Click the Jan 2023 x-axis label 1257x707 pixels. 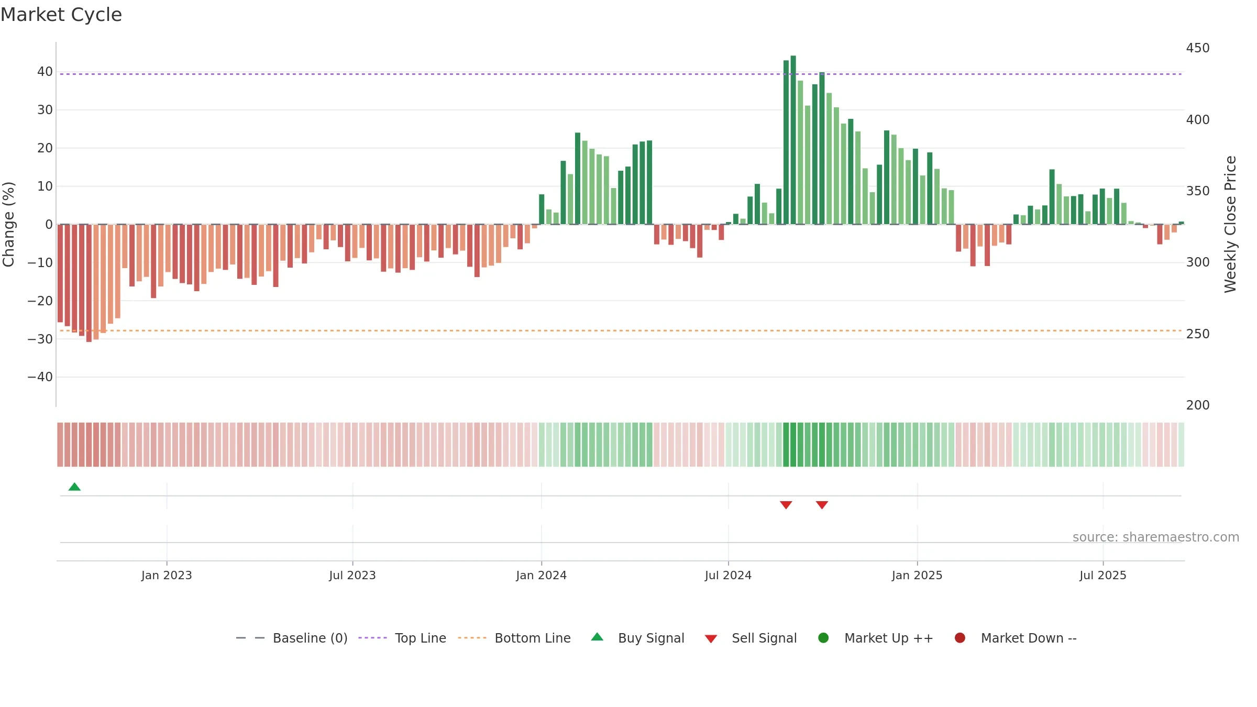(x=167, y=576)
